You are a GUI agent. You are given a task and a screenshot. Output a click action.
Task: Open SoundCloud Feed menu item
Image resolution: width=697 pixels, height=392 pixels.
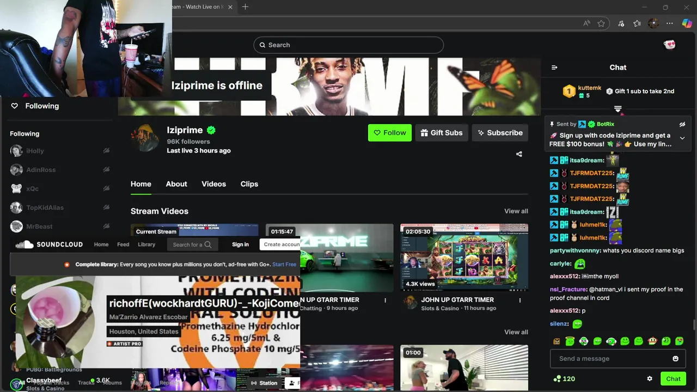(x=123, y=244)
